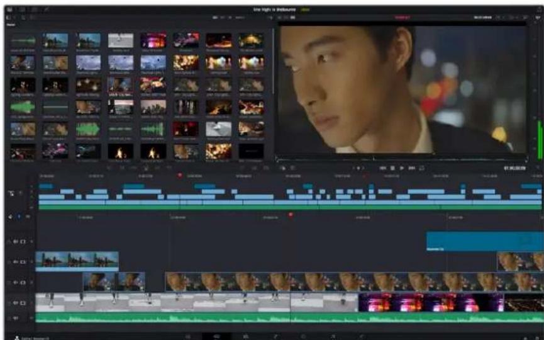Select the pink neon lights clip in the timeline

pyautogui.click(x=431, y=302)
